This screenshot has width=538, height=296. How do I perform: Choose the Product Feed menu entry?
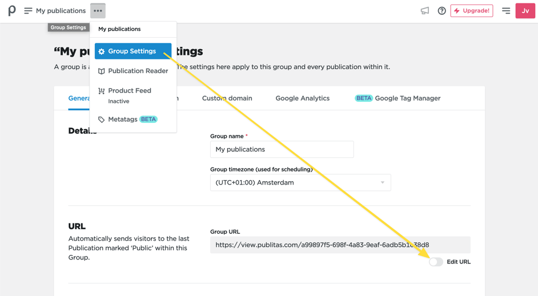[x=130, y=91]
